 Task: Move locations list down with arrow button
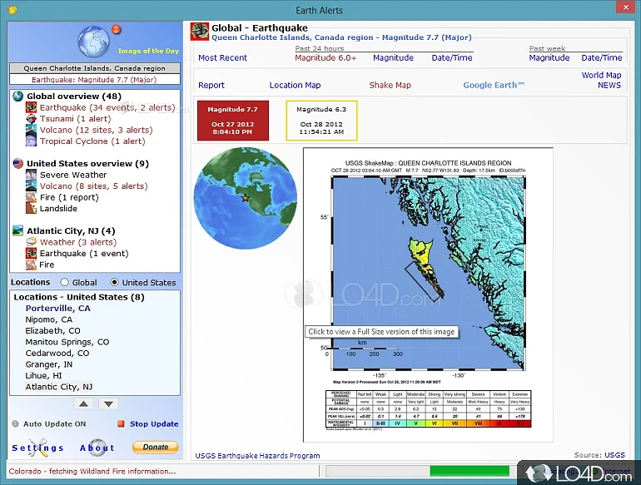(108, 404)
